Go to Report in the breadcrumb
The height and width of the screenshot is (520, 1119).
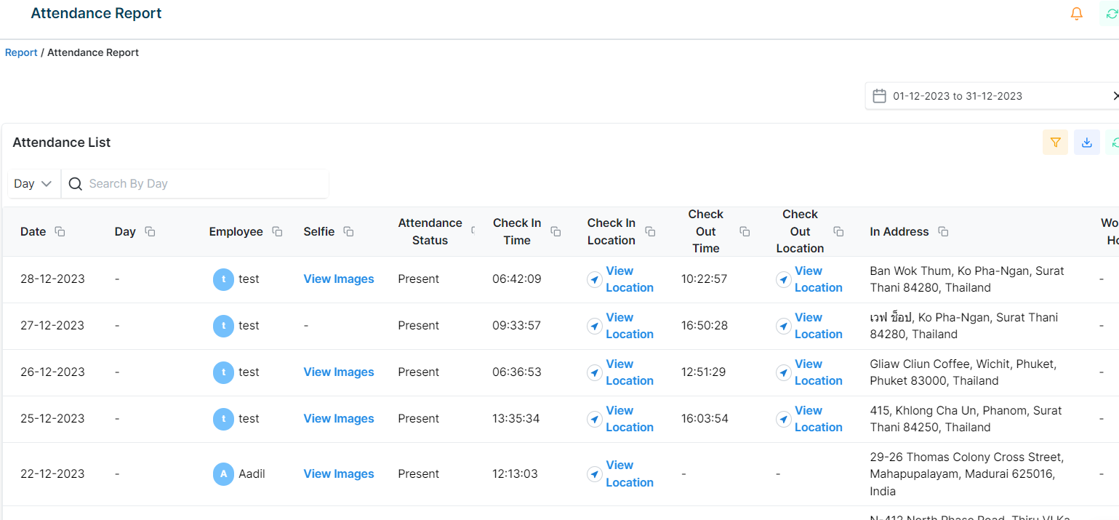pos(21,52)
